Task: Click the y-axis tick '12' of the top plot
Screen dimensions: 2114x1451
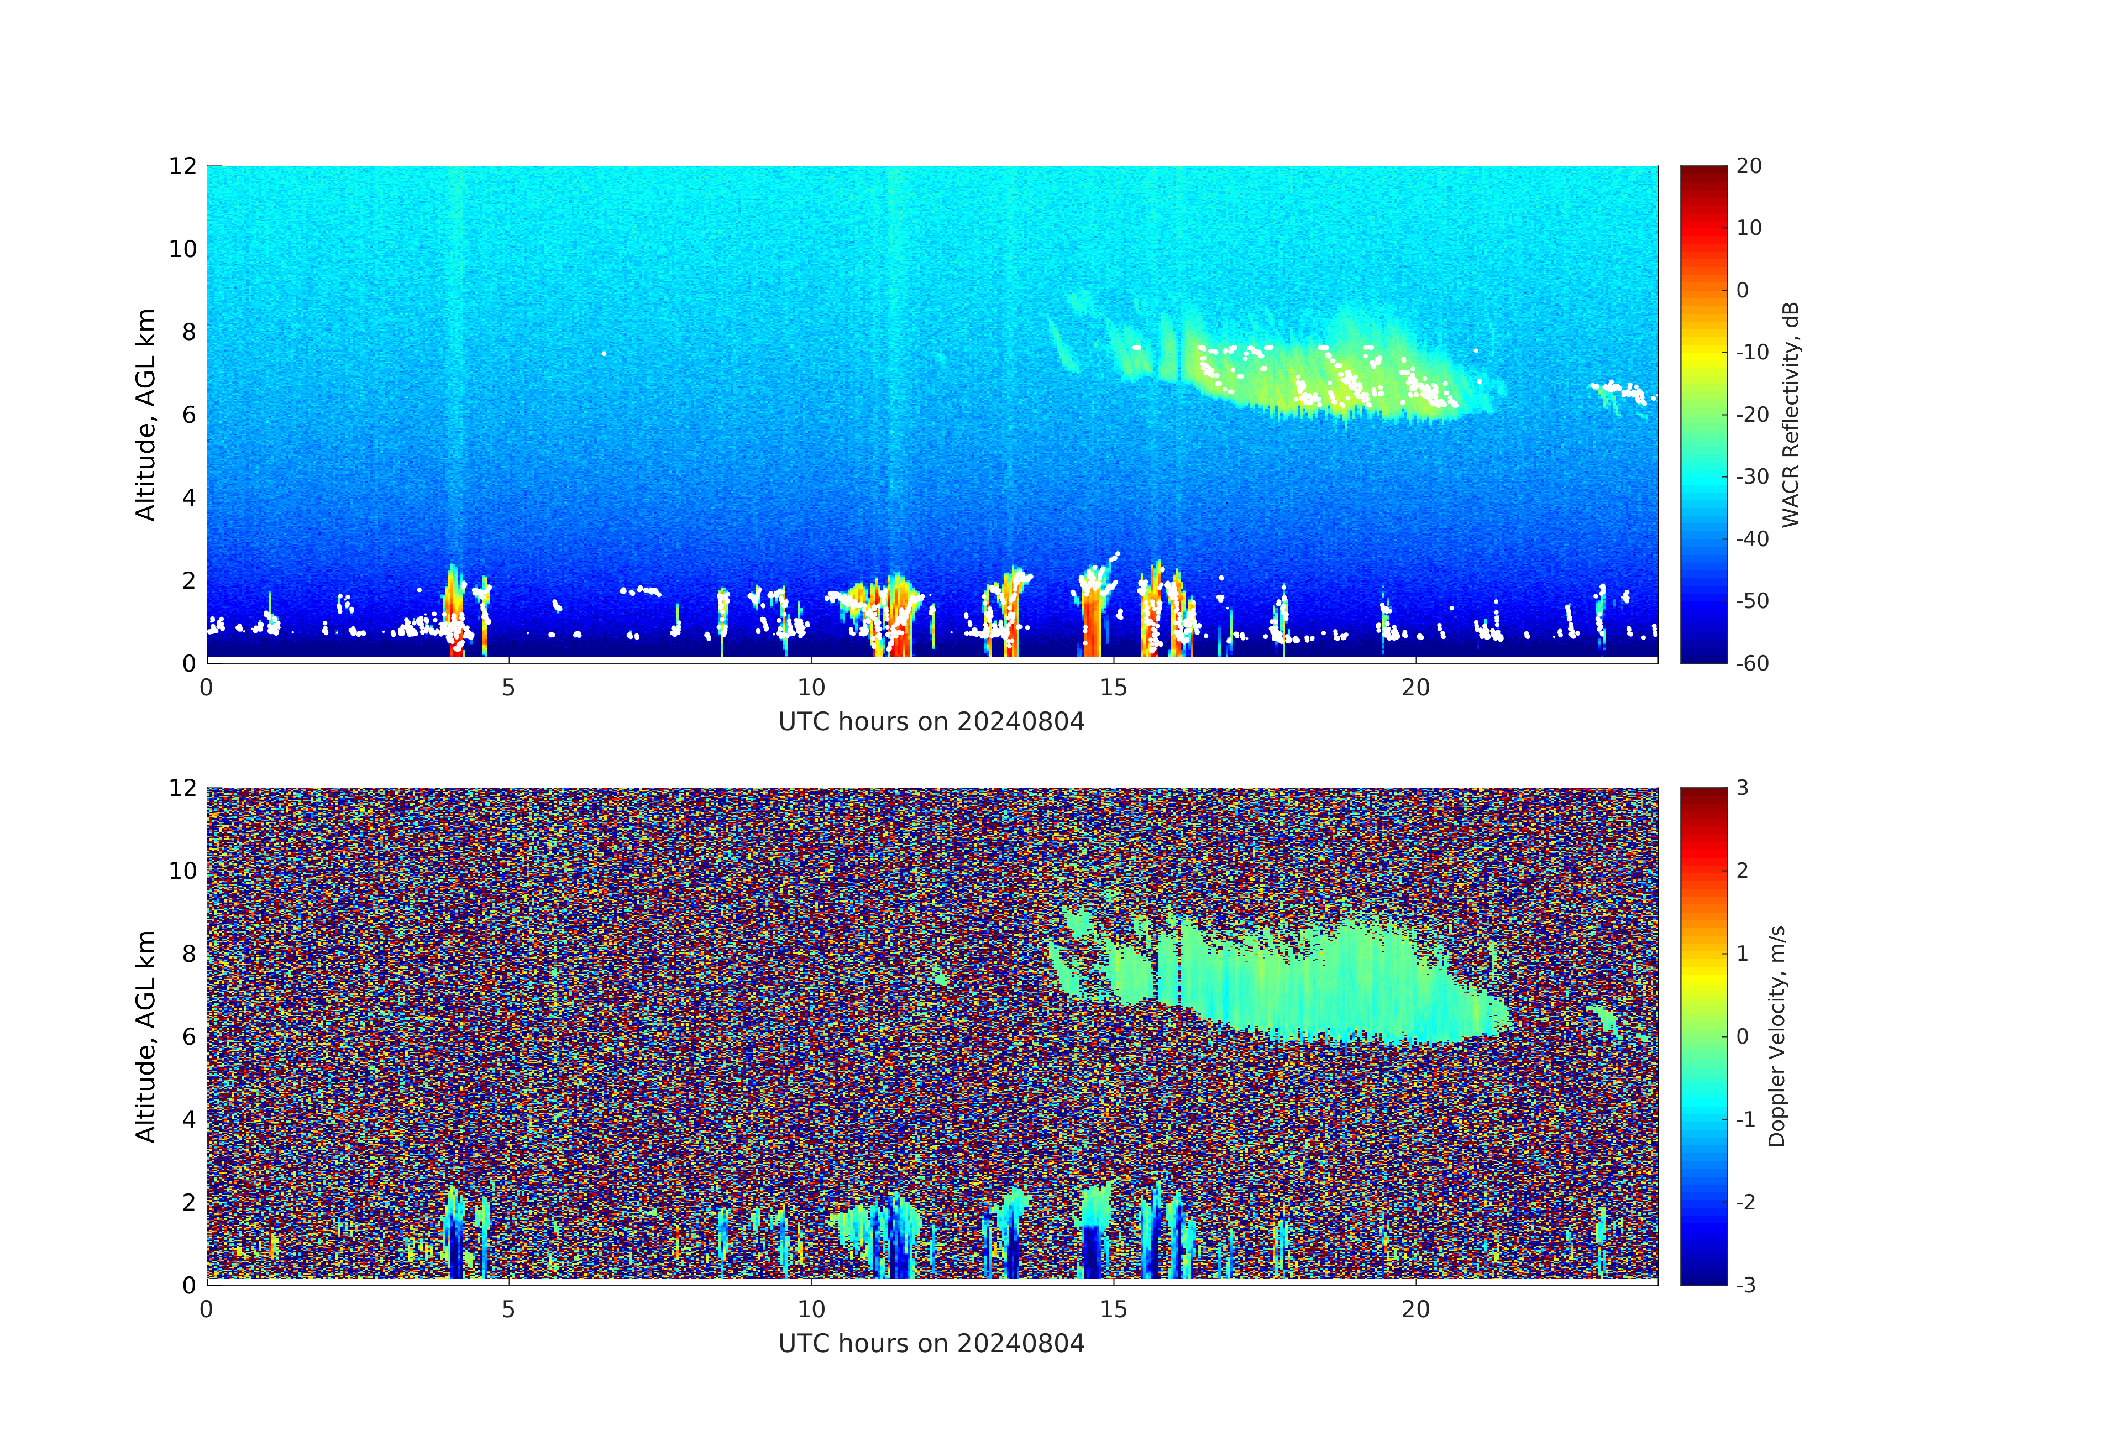Action: 182,166
